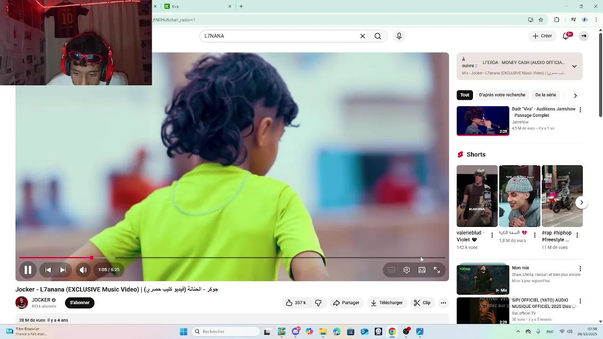Bookmark this page with the star

pos(541,20)
